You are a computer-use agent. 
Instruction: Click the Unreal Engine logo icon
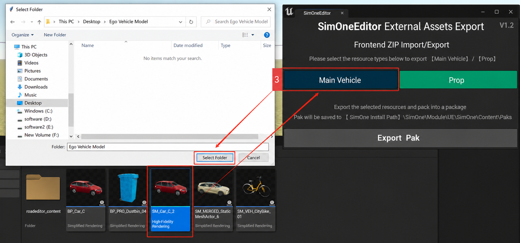289,12
